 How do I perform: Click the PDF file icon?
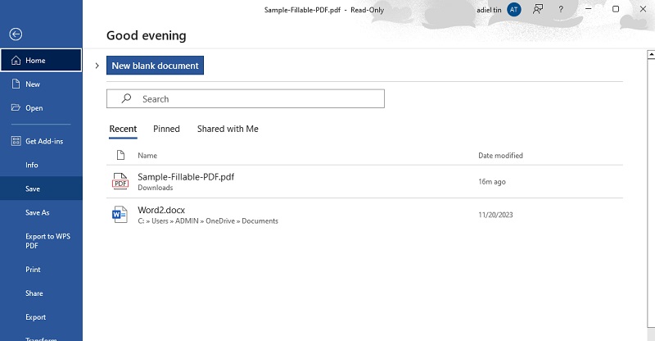tap(120, 182)
